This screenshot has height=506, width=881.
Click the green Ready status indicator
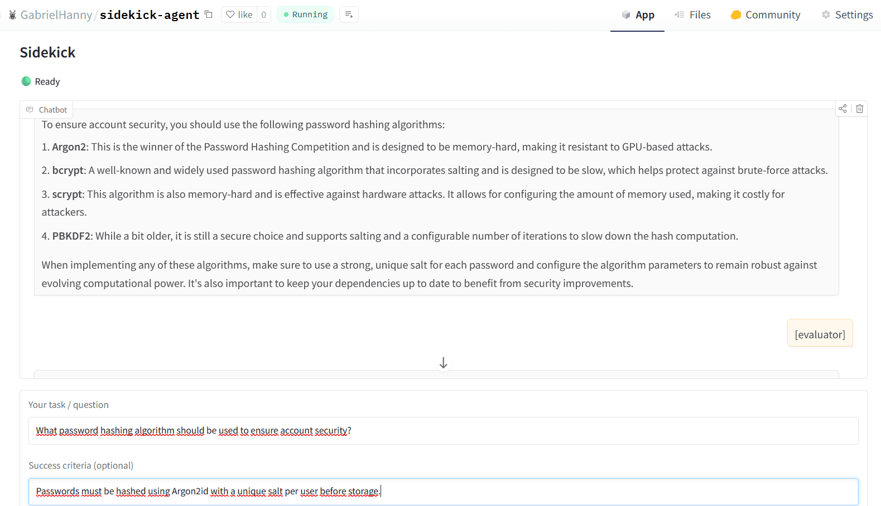26,81
